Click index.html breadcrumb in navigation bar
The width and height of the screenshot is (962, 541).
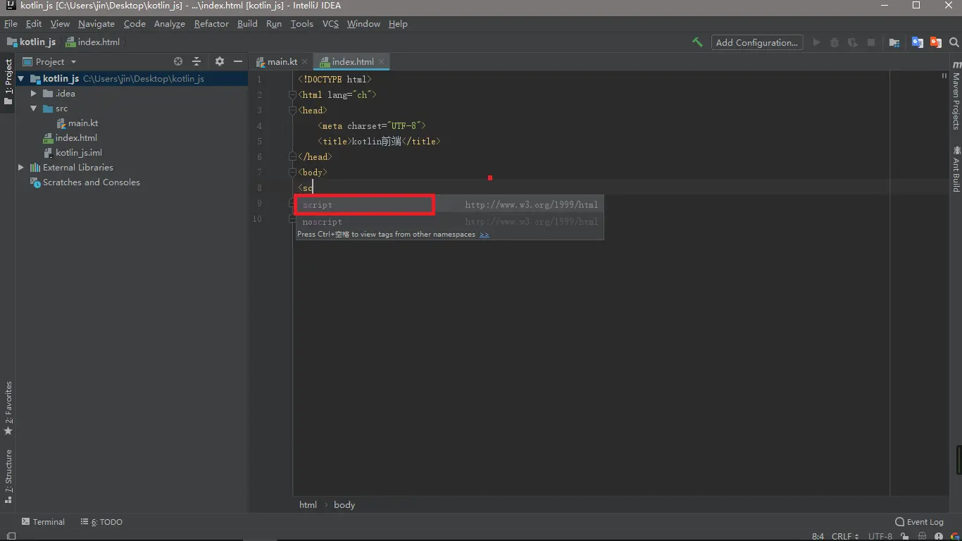click(x=93, y=42)
